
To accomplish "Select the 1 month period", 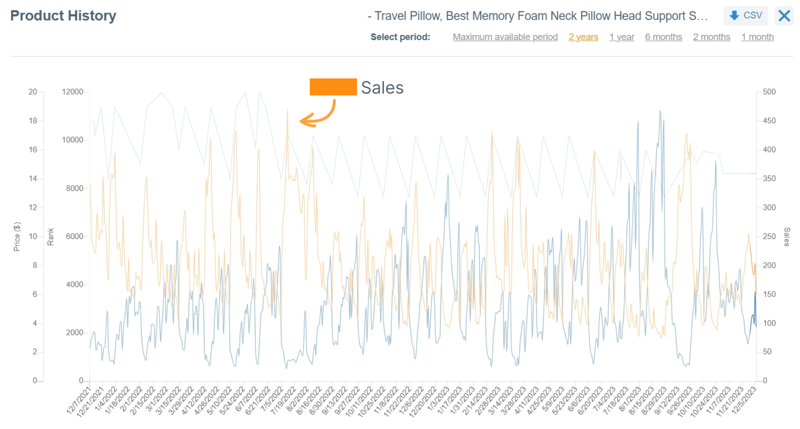I will (x=757, y=37).
